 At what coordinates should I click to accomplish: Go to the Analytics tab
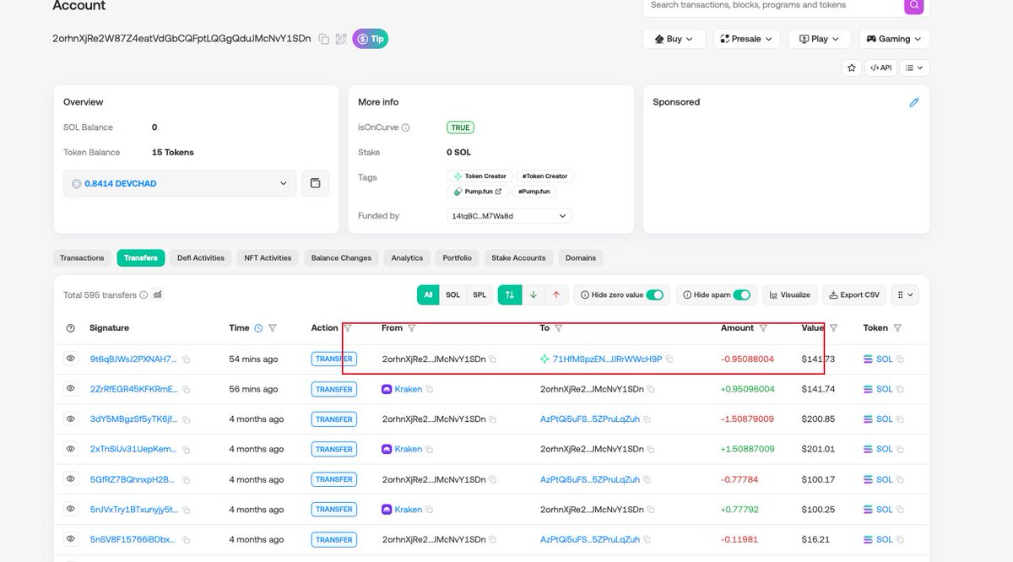(407, 257)
